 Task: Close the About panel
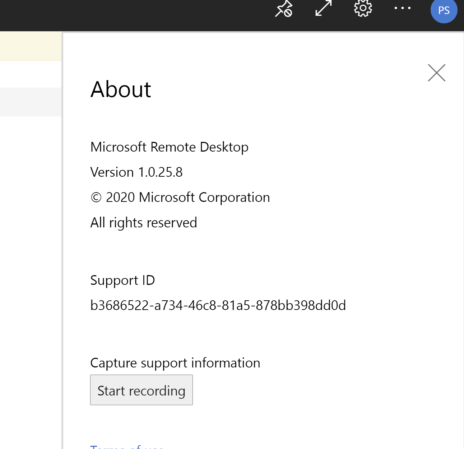pos(436,73)
